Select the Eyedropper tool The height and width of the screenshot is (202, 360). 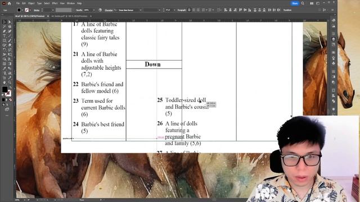point(4,68)
